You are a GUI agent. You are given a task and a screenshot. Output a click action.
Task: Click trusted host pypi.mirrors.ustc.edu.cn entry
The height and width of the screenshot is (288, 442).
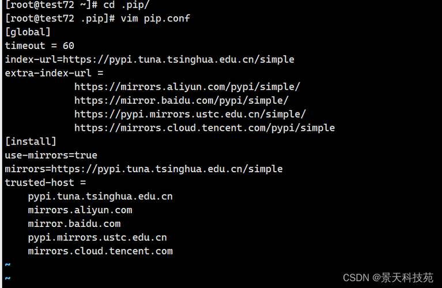(x=97, y=237)
